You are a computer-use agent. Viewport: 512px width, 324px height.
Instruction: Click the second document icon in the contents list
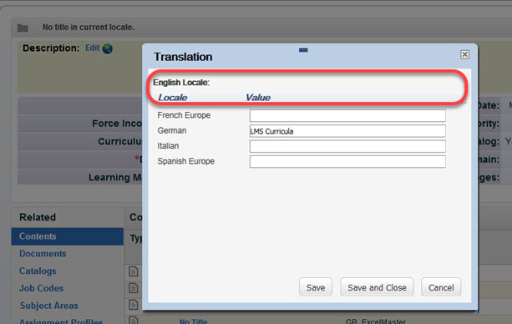(x=134, y=288)
